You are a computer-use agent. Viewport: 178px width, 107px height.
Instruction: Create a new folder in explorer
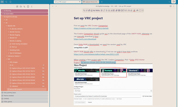click(21, 6)
